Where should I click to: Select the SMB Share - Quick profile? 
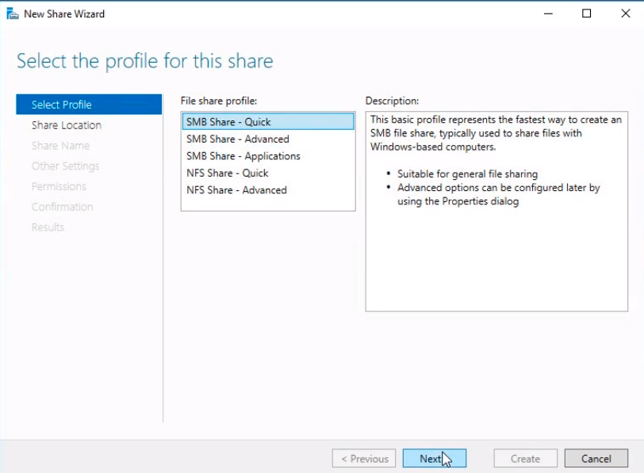[268, 122]
